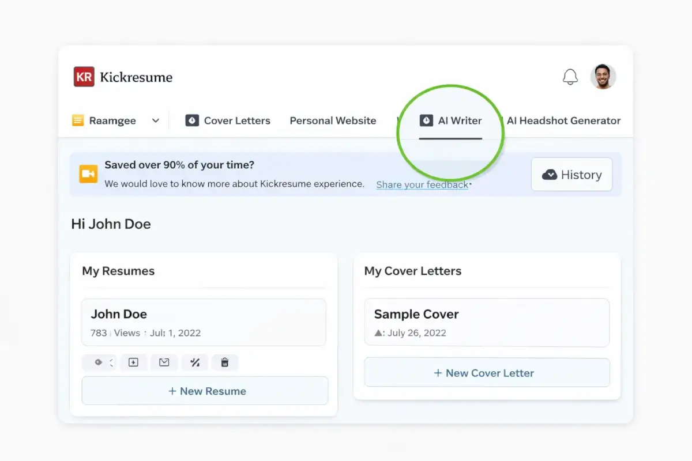Click the Kickresume KR logo
692x461 pixels.
(x=84, y=77)
